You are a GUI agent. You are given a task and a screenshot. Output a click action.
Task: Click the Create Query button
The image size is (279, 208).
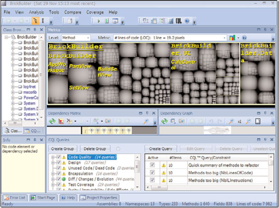coord(161,149)
